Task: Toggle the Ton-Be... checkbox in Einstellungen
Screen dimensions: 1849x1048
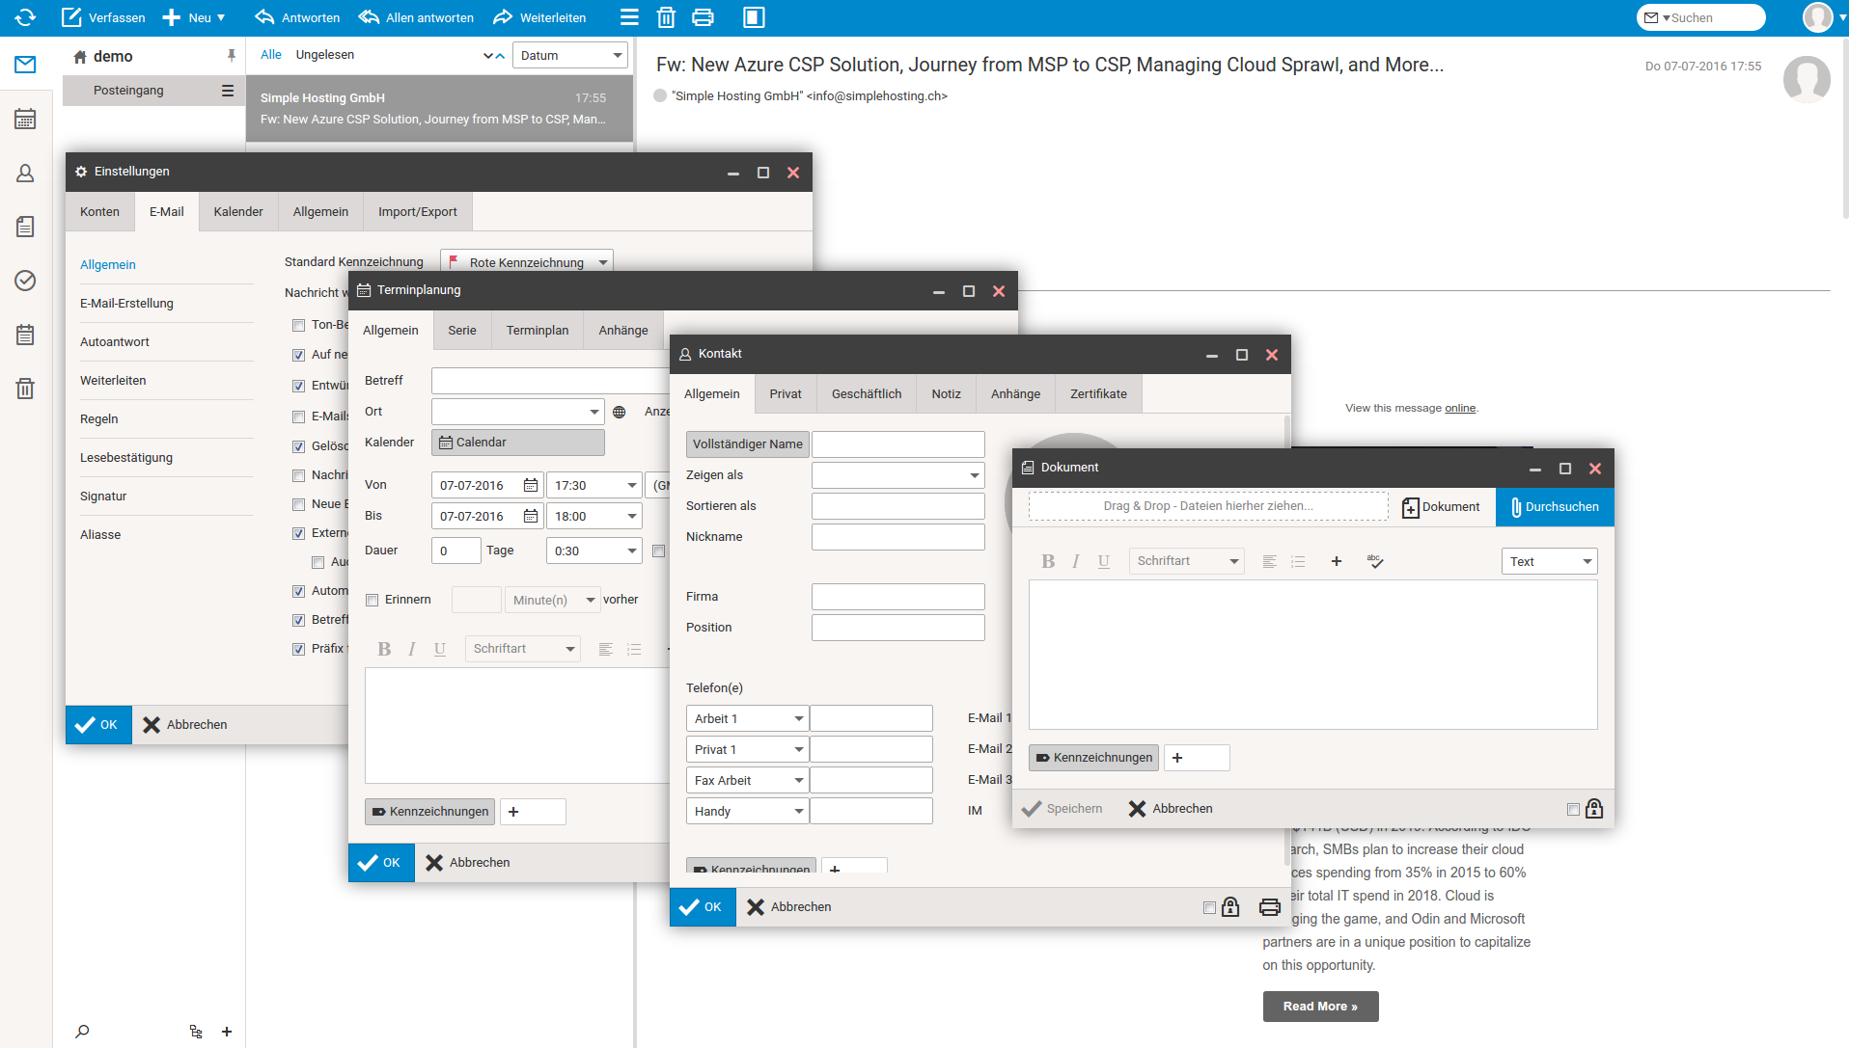Action: coord(299,326)
